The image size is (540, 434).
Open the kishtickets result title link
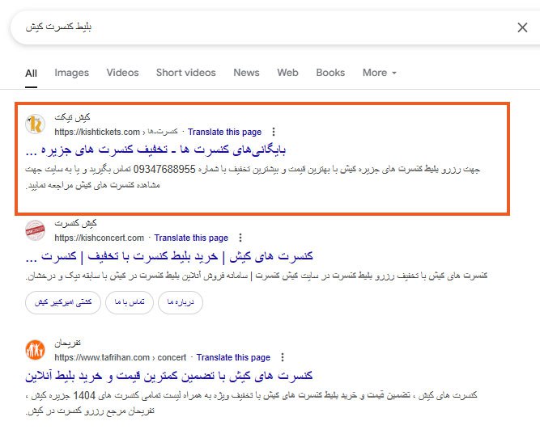click(155, 150)
